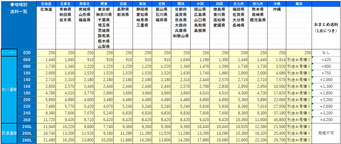The height and width of the screenshot is (144, 341).
Task: Click the 和歌山県 prefecture cell
Action: [181, 36]
